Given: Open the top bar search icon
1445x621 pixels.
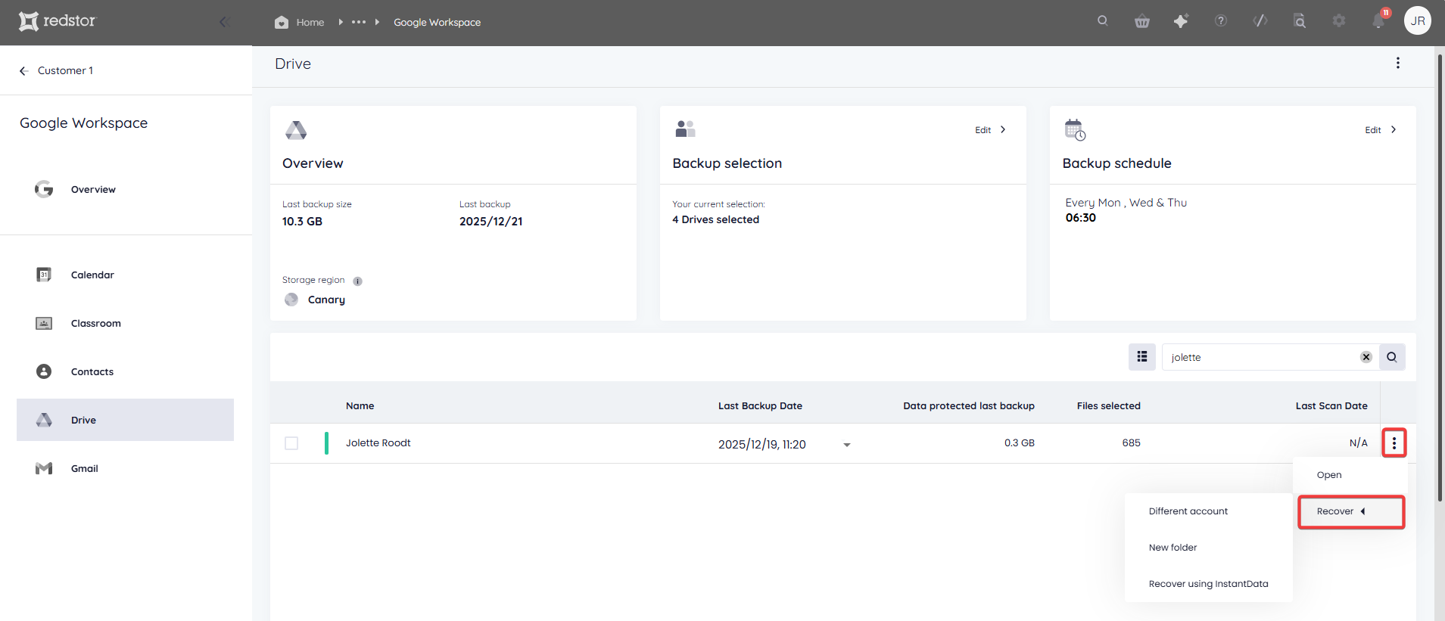Looking at the screenshot, I should point(1103,21).
